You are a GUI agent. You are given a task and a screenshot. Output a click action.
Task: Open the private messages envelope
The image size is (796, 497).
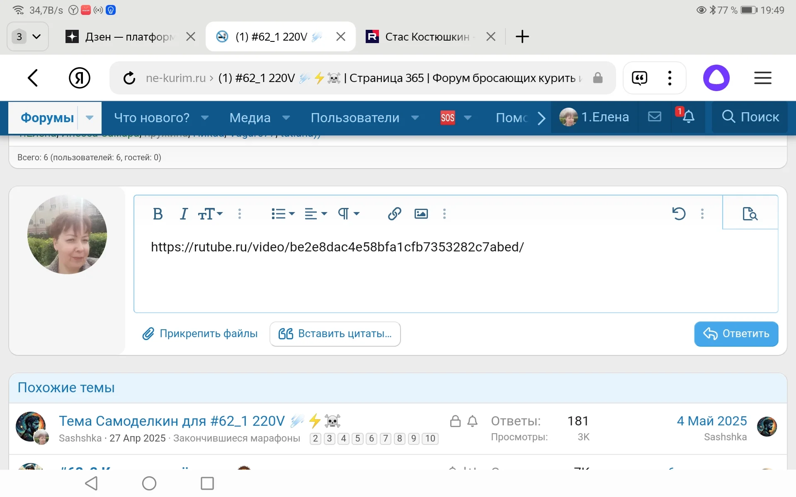[x=654, y=117]
